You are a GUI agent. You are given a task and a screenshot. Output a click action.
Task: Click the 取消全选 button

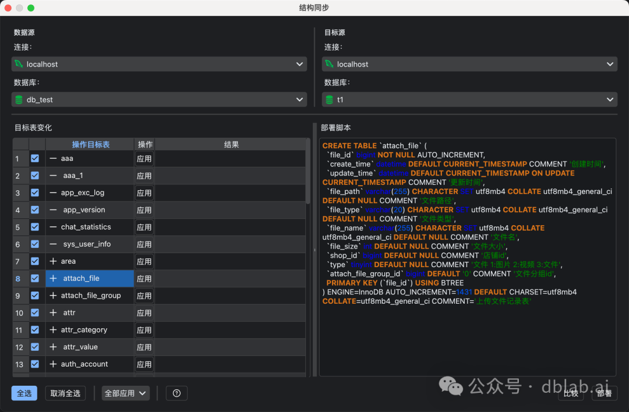(65, 393)
